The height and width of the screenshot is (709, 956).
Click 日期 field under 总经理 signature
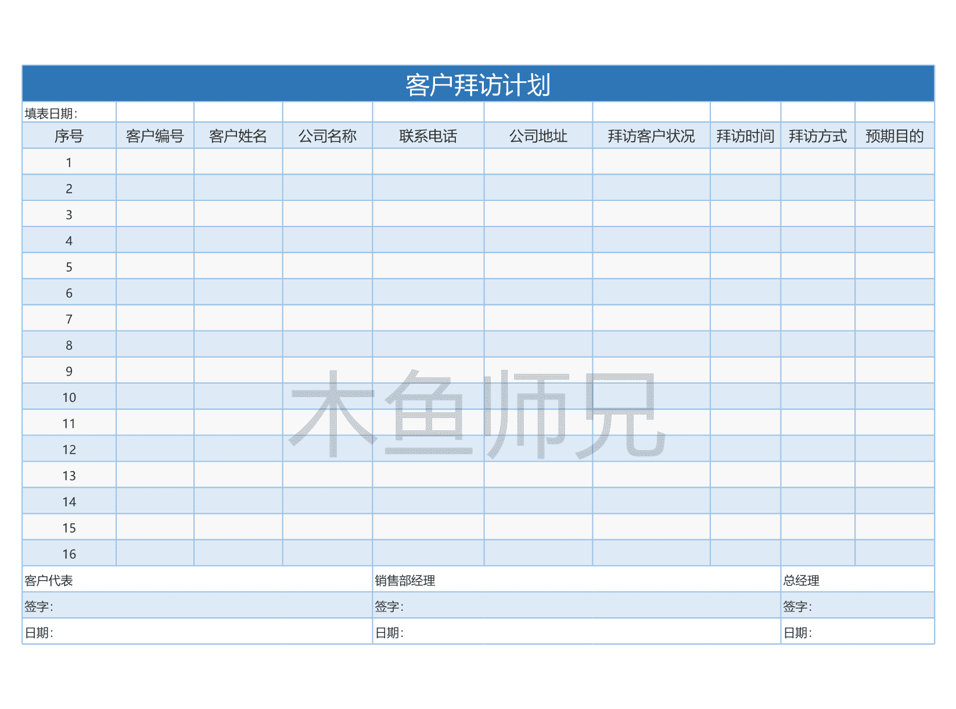coord(858,632)
